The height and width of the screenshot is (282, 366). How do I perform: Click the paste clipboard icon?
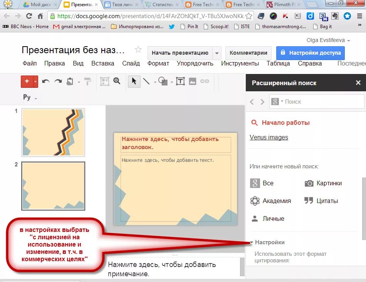[70, 81]
